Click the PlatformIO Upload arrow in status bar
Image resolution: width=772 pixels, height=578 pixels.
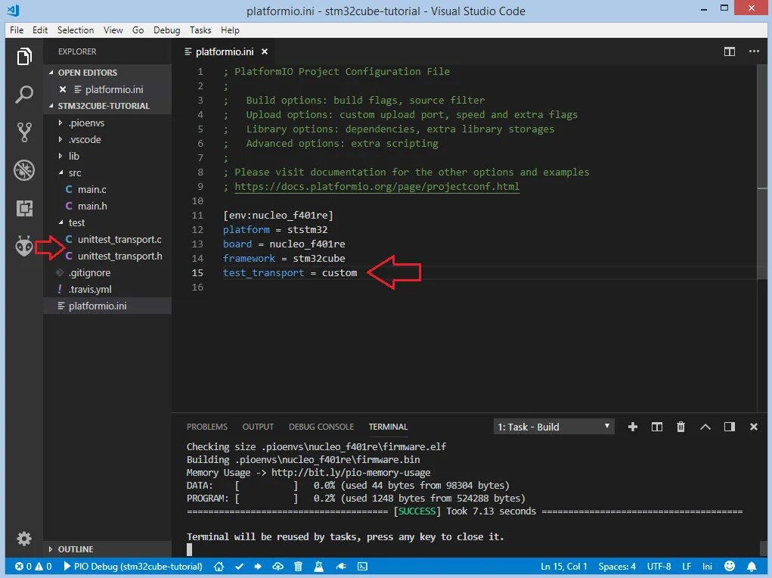pyautogui.click(x=258, y=566)
